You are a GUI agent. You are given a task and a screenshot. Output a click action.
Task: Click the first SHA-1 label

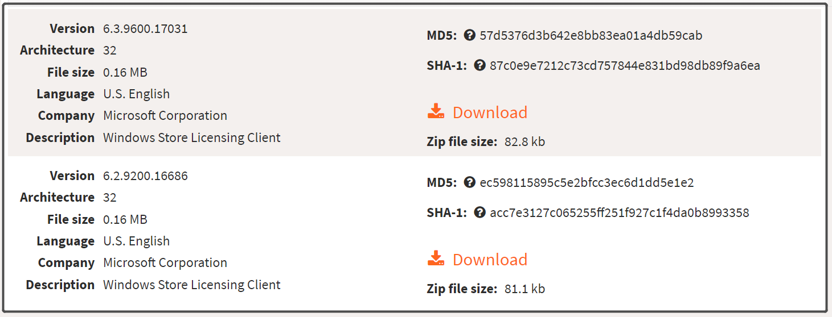coord(446,65)
